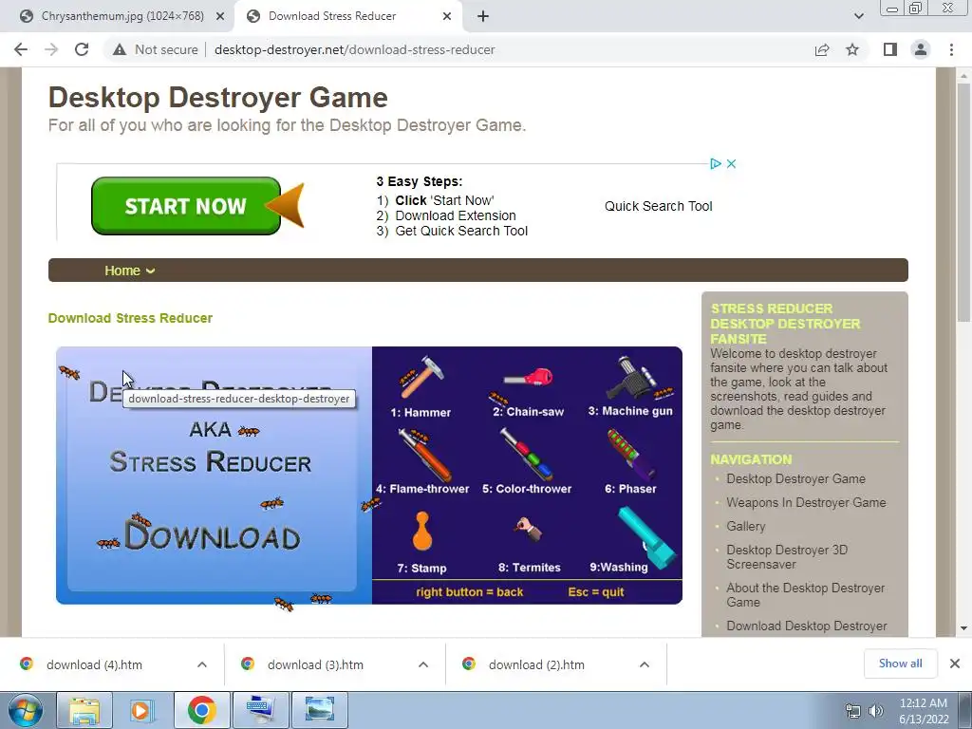The width and height of the screenshot is (972, 729).
Task: Close the Chrysanthemum.jpg tab
Action: (219, 16)
